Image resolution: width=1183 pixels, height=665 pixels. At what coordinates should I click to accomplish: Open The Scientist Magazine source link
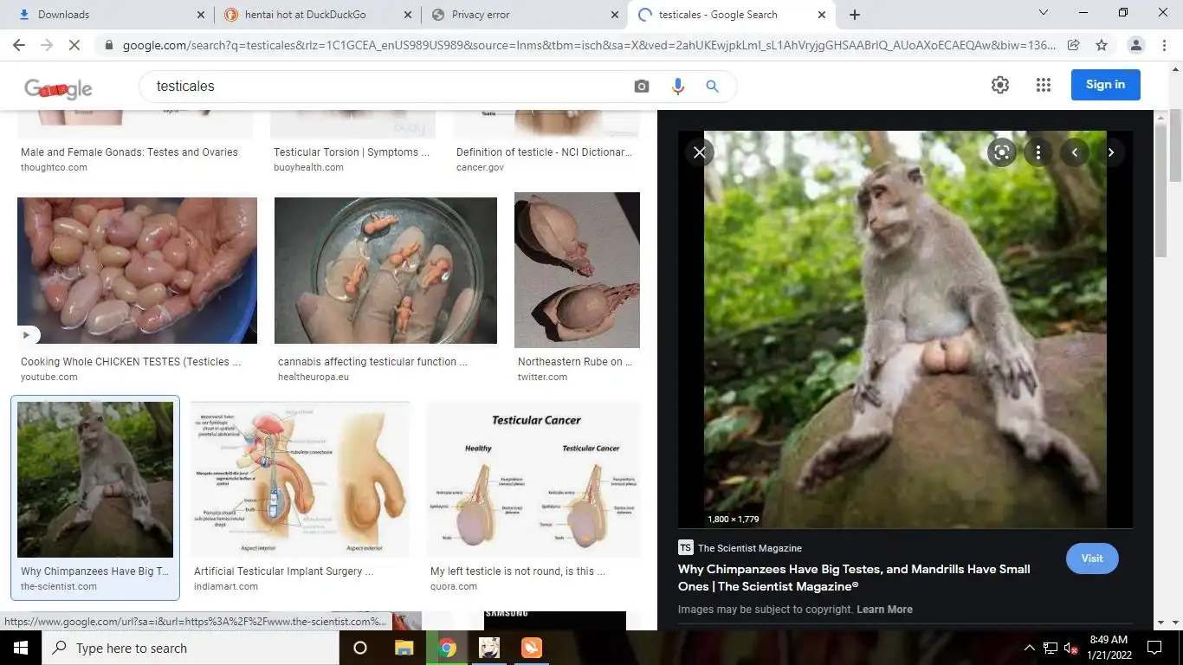click(750, 548)
